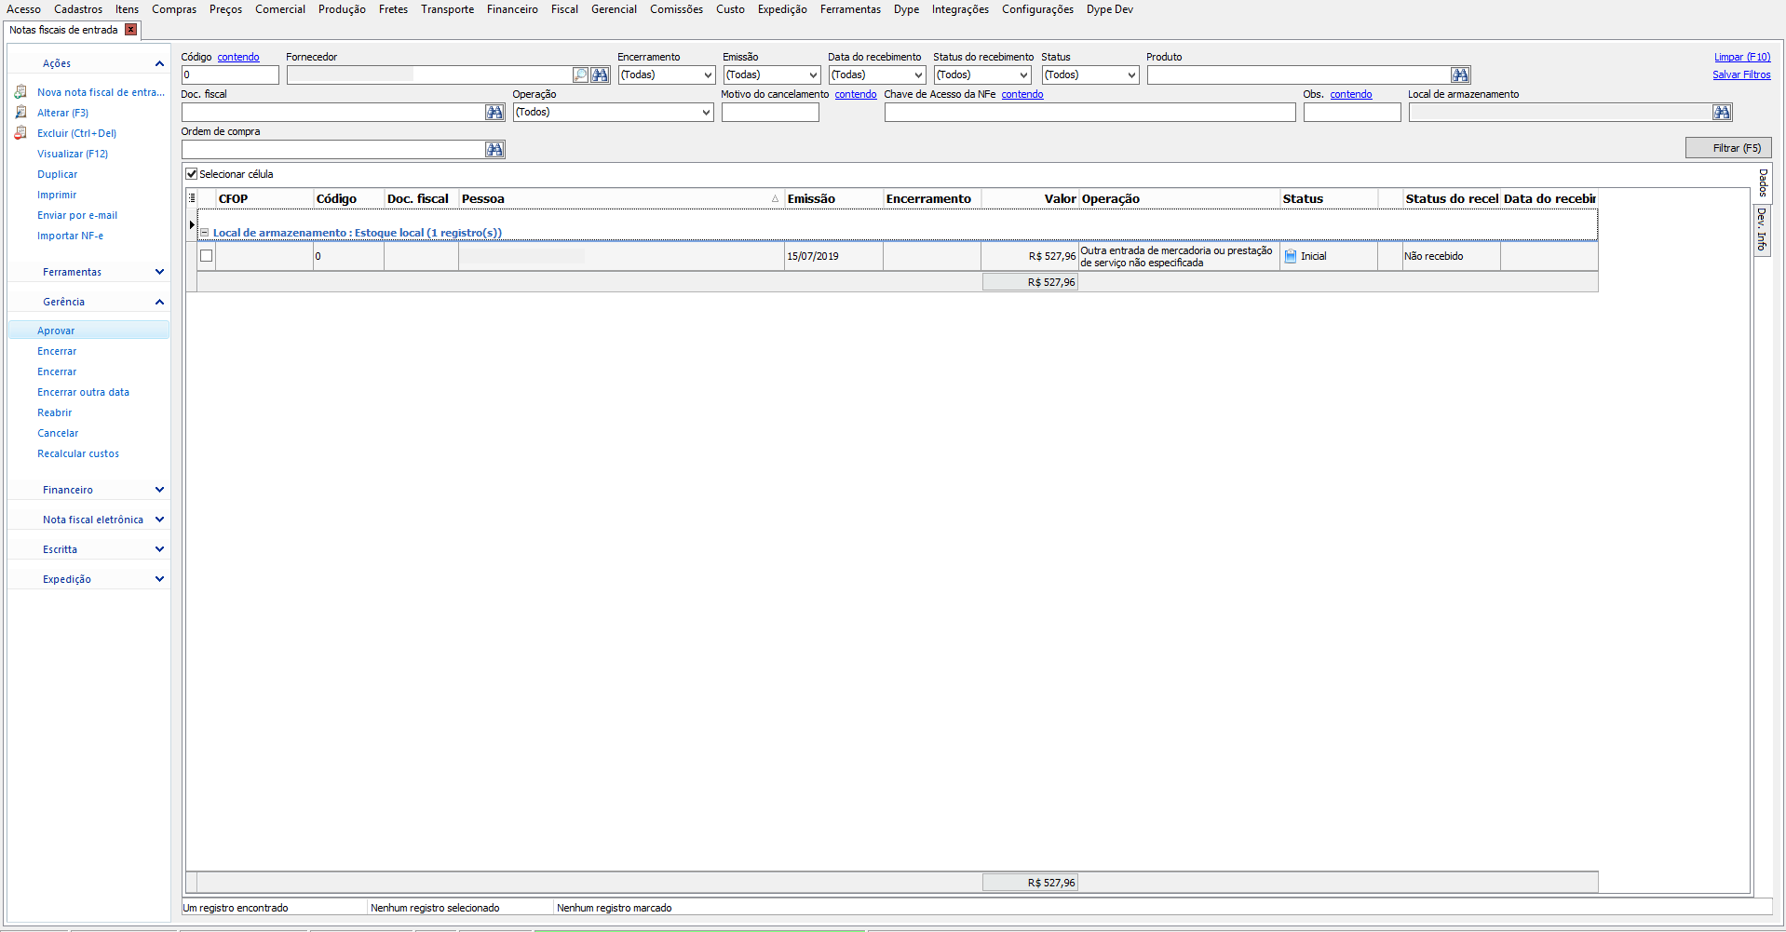Screen dimensions: 1786x932
Task: Open the Integrações menu
Action: pos(960,9)
